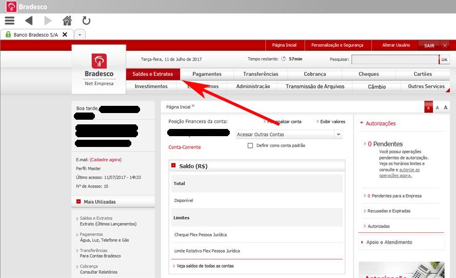456x278 pixels.
Task: Check Definir como conta padrão
Action: [x=250, y=145]
